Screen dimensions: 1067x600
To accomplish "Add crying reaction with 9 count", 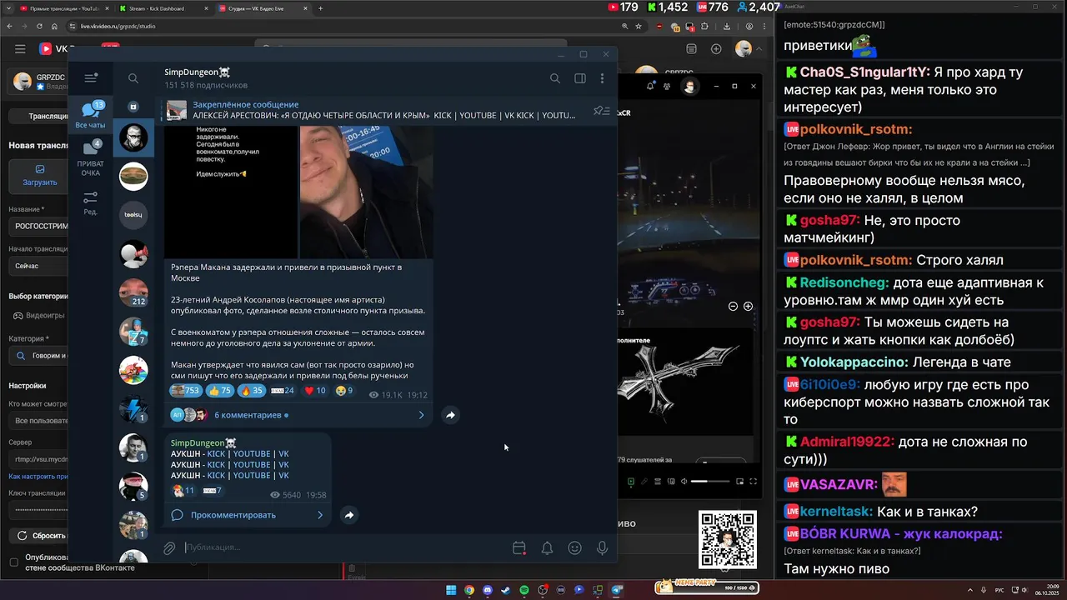I will (344, 391).
